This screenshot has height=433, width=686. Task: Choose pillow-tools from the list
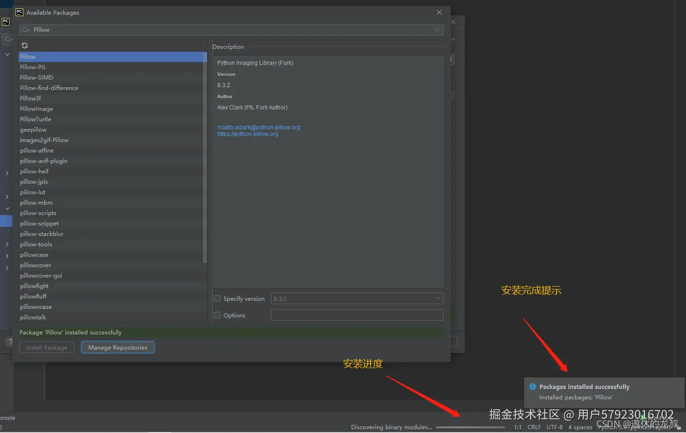[x=111, y=244]
